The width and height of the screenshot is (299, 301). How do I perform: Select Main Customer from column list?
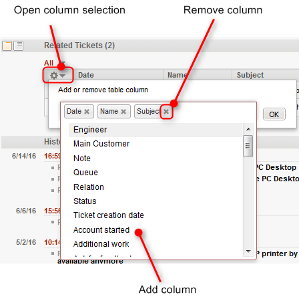101,144
